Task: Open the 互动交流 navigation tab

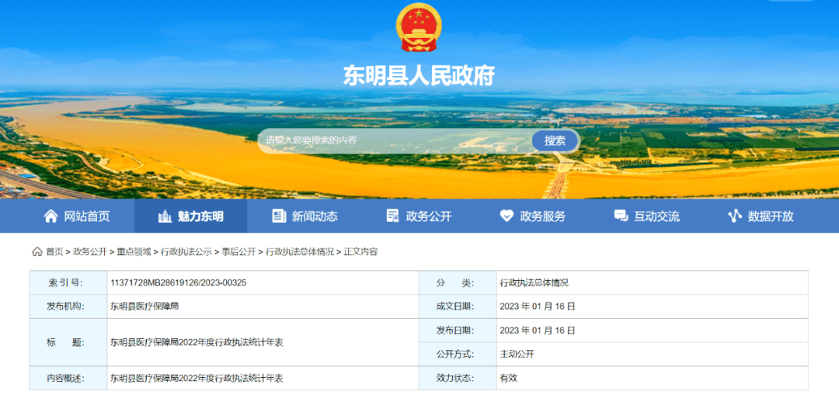Action: point(646,216)
